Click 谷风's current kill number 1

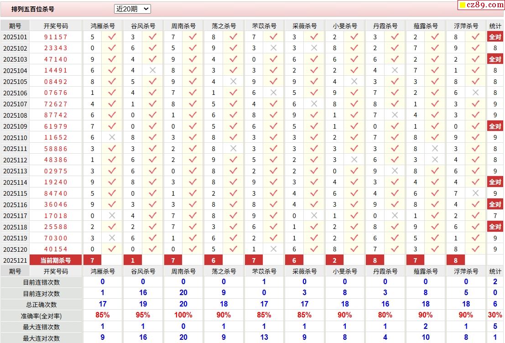click(133, 260)
